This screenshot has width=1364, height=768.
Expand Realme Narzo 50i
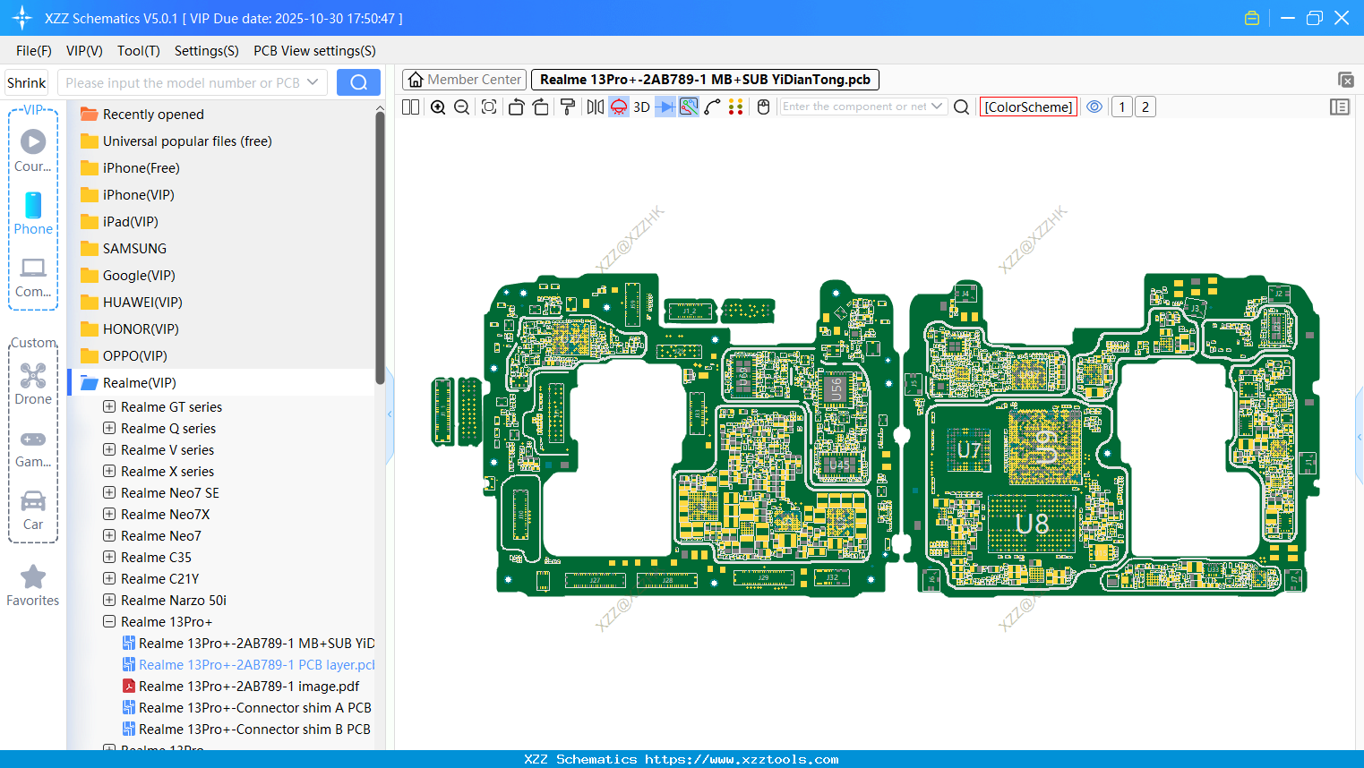pos(109,600)
